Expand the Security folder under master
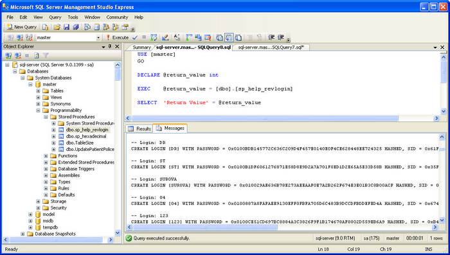The width and height of the screenshot is (450, 255). pyautogui.click(x=38, y=208)
